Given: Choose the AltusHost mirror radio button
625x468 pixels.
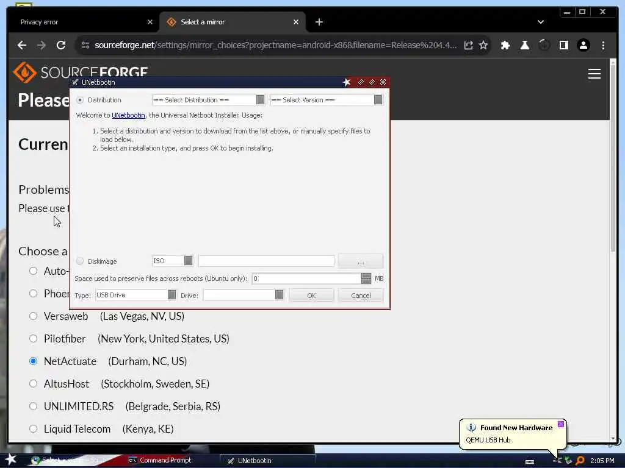Looking at the screenshot, I should coord(34,384).
